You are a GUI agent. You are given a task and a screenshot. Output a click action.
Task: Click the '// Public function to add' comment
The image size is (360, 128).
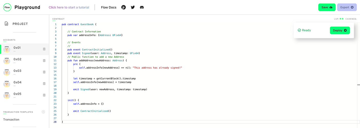[x=96, y=57]
